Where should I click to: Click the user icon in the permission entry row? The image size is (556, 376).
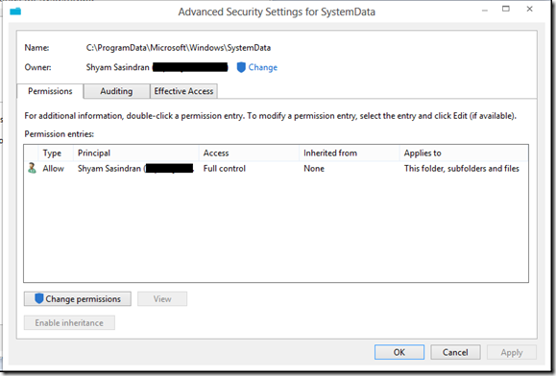33,168
